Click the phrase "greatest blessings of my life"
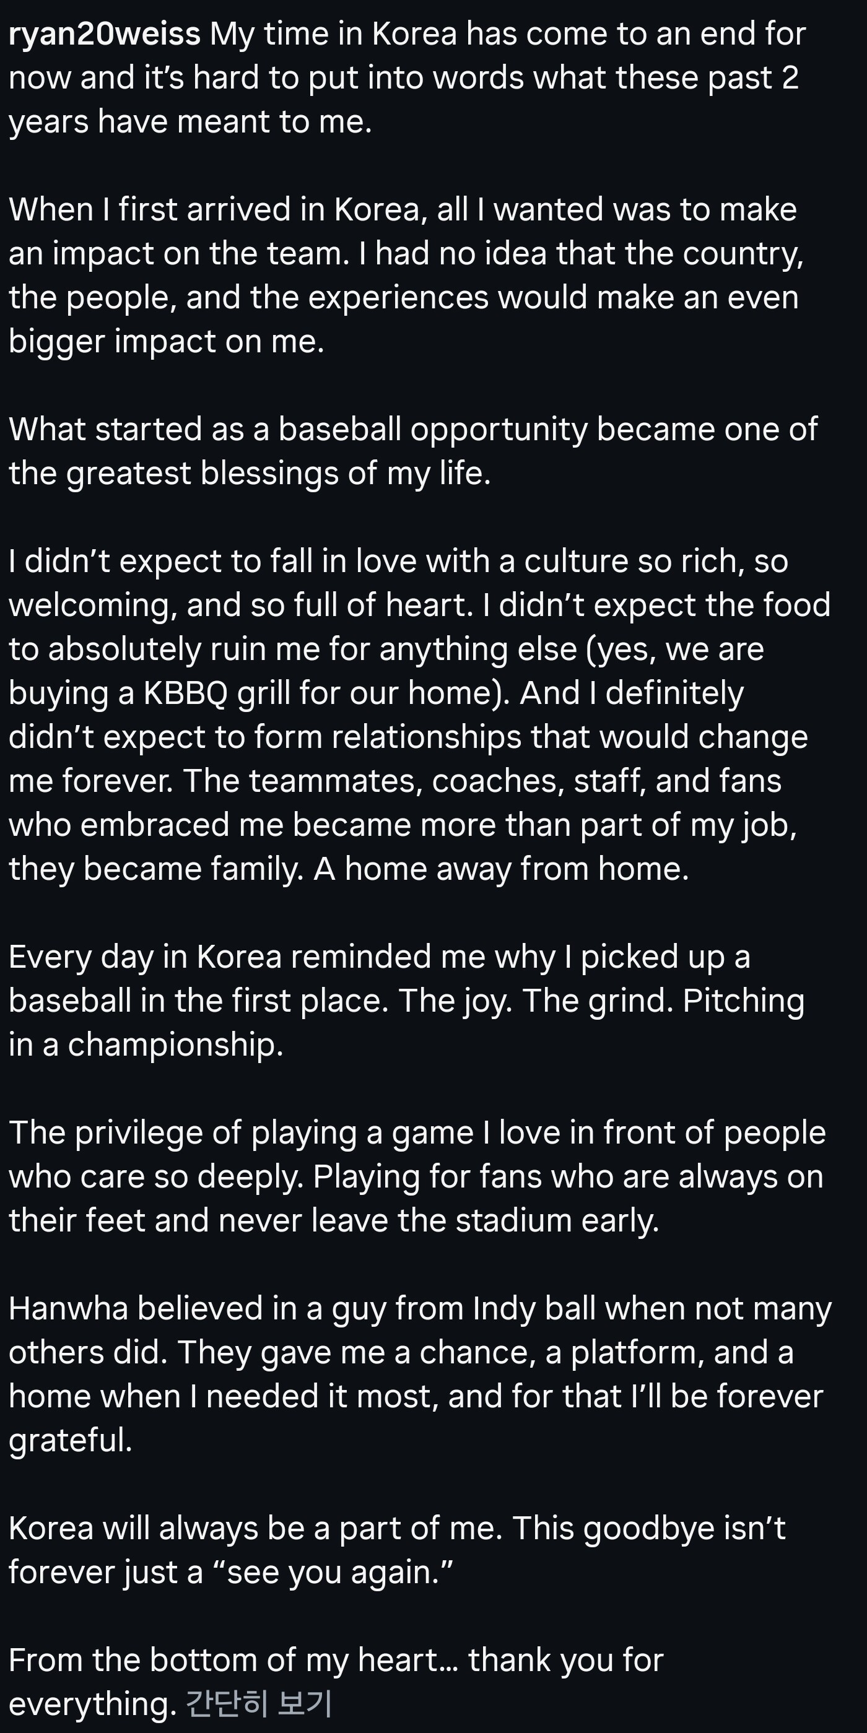The width and height of the screenshot is (867, 1733). click(x=278, y=473)
